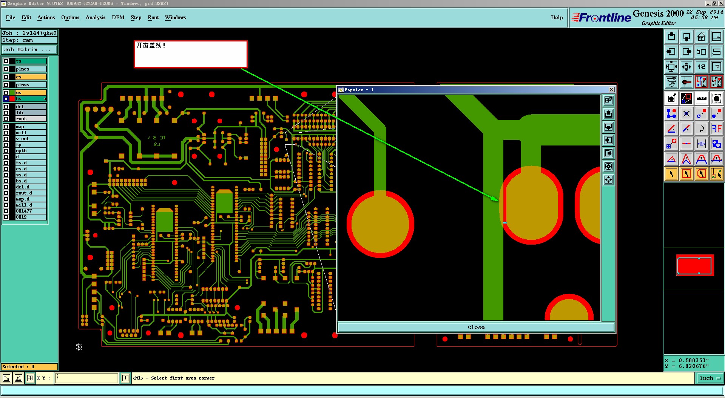Click the Close button in Popview
725x398 pixels.
(x=476, y=327)
